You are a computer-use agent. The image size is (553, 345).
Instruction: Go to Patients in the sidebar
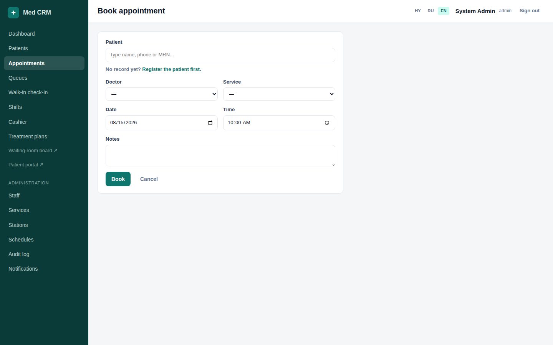44,48
